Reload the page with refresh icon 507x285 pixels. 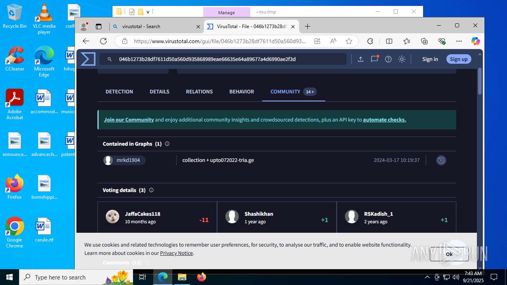tap(103, 41)
